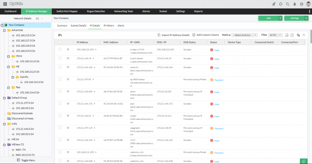
Task: Tick the select-all checkbox in the table header
Action: 60,42
